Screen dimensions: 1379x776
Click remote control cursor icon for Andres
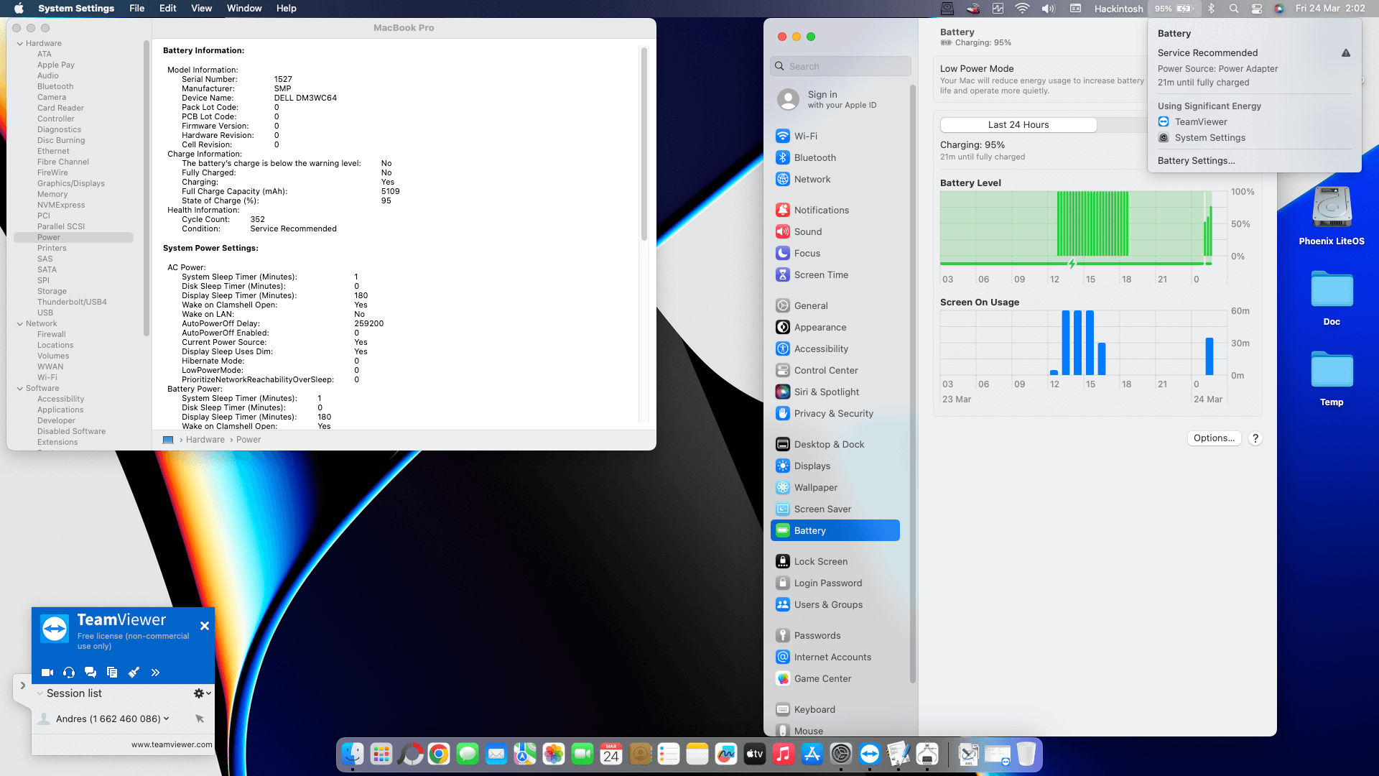[200, 719]
